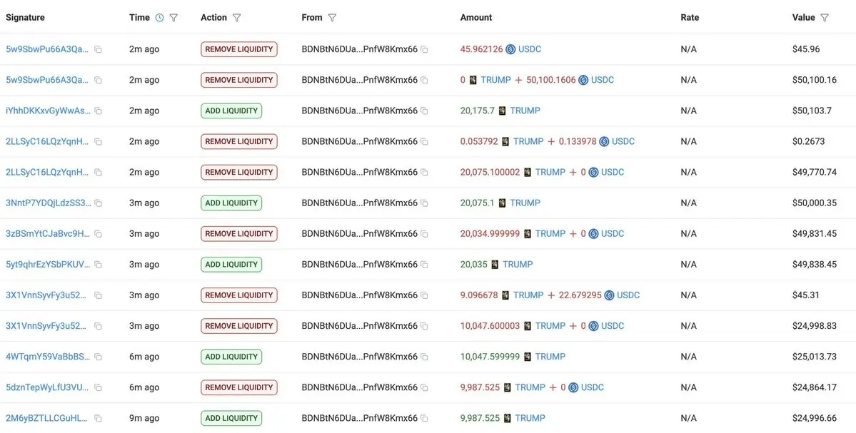Image resolution: width=856 pixels, height=433 pixels.
Task: Click the ADD LIQUIDITY badge in iYhhDKKxvGyWwAs row
Action: coord(231,111)
